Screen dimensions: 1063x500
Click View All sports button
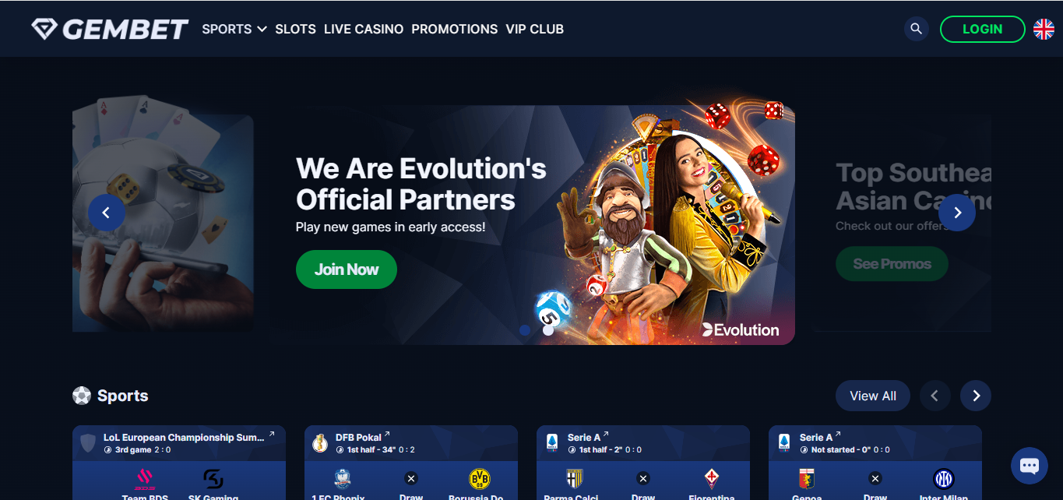click(x=873, y=396)
